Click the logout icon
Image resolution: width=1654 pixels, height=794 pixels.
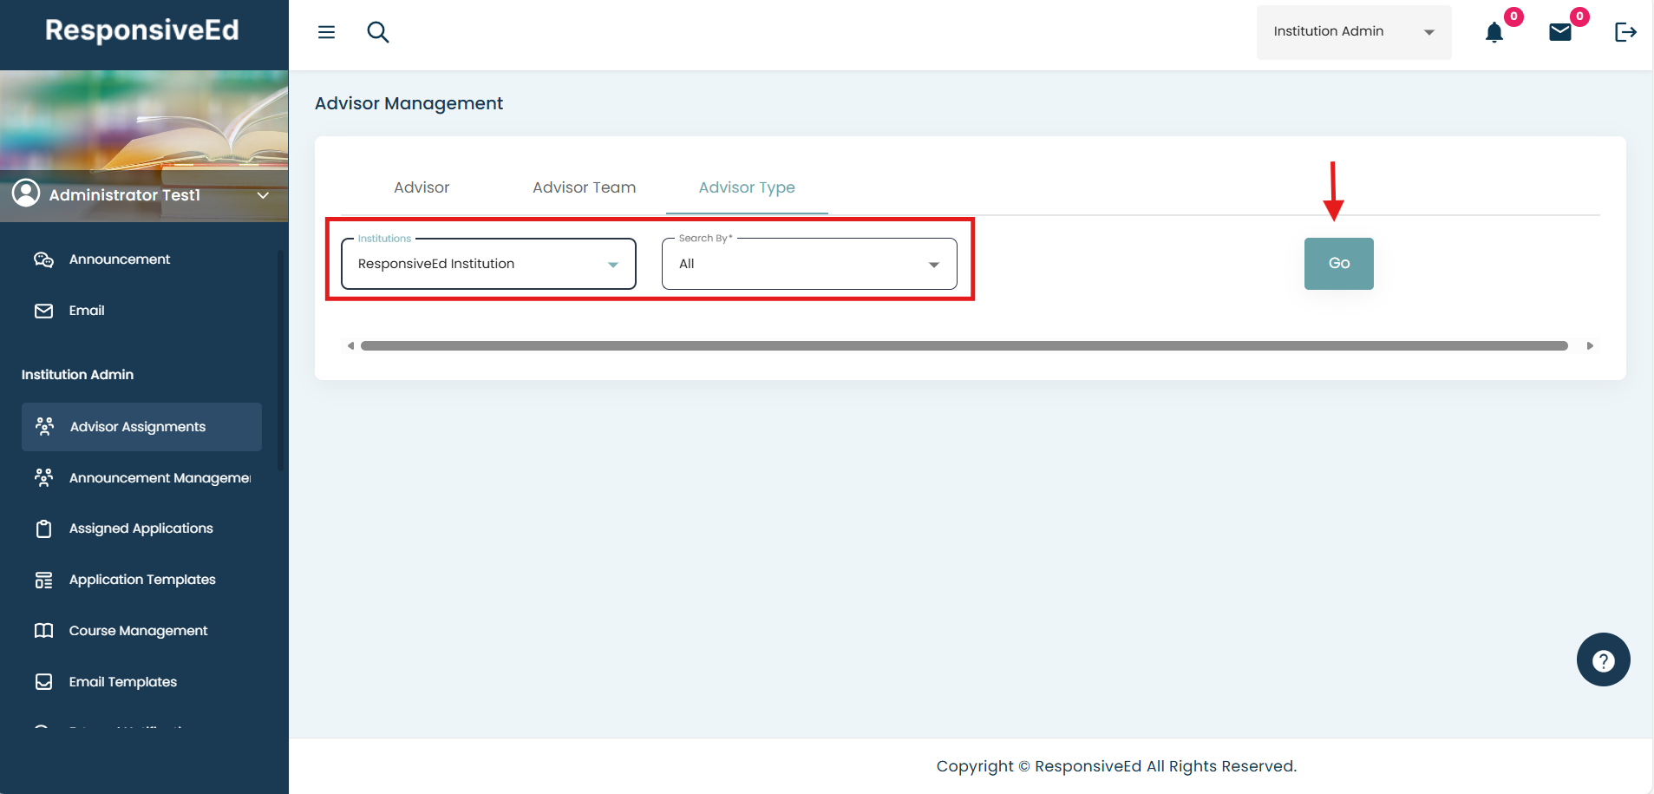click(x=1625, y=32)
